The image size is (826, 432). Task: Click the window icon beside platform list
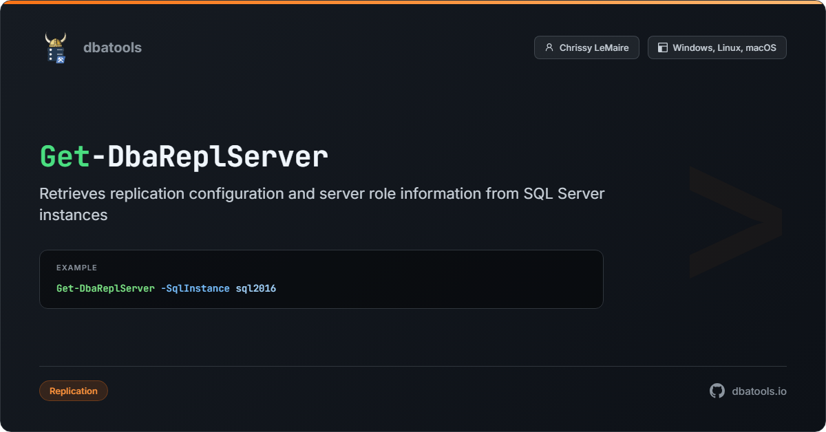(x=663, y=47)
